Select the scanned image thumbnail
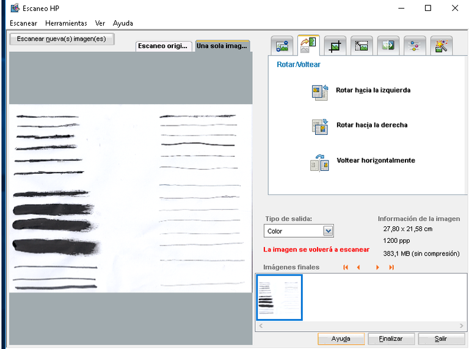 click(279, 297)
